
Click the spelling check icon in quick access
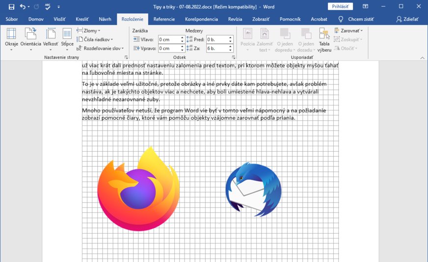pos(48,7)
